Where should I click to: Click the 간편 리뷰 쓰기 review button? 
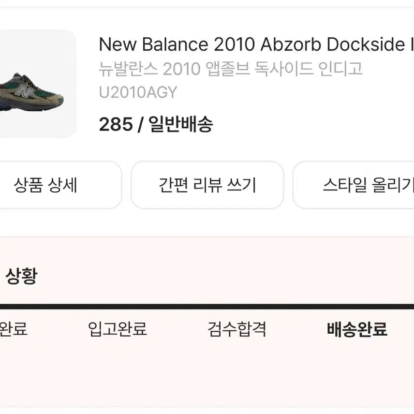(208, 185)
